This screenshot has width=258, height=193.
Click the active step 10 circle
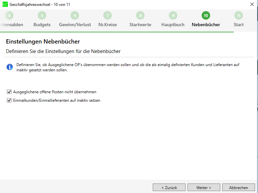tap(206, 15)
